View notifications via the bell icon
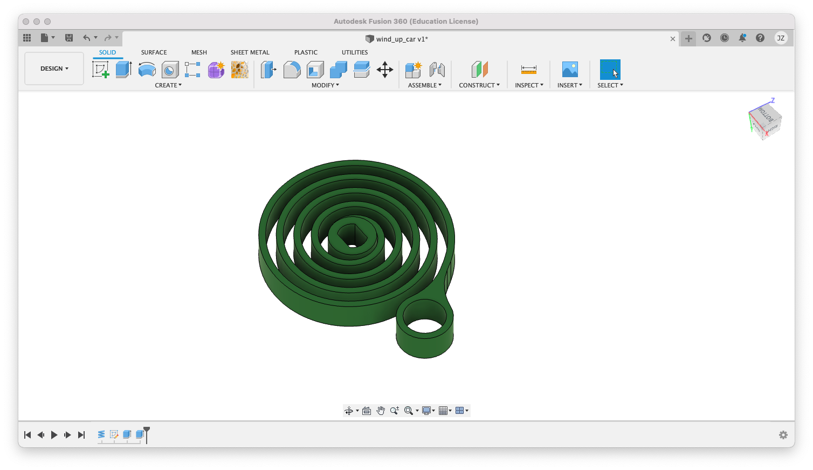The image size is (813, 470). 742,38
